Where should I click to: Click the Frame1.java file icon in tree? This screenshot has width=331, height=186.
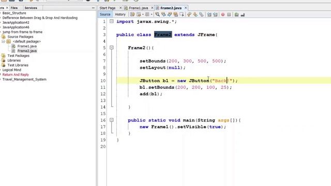point(13,46)
